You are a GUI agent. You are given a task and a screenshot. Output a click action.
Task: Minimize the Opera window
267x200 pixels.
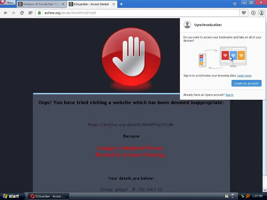[x=244, y=3]
